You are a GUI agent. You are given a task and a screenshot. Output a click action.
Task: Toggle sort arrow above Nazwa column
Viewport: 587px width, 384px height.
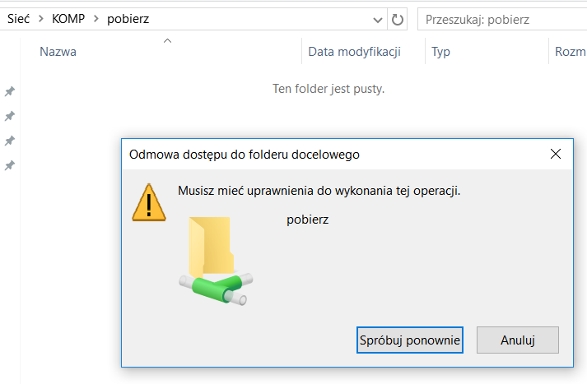167,41
